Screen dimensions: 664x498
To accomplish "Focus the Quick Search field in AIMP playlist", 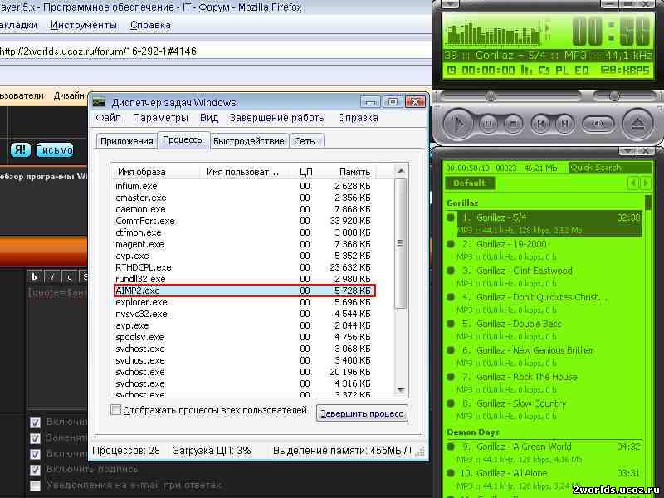I will [x=610, y=168].
